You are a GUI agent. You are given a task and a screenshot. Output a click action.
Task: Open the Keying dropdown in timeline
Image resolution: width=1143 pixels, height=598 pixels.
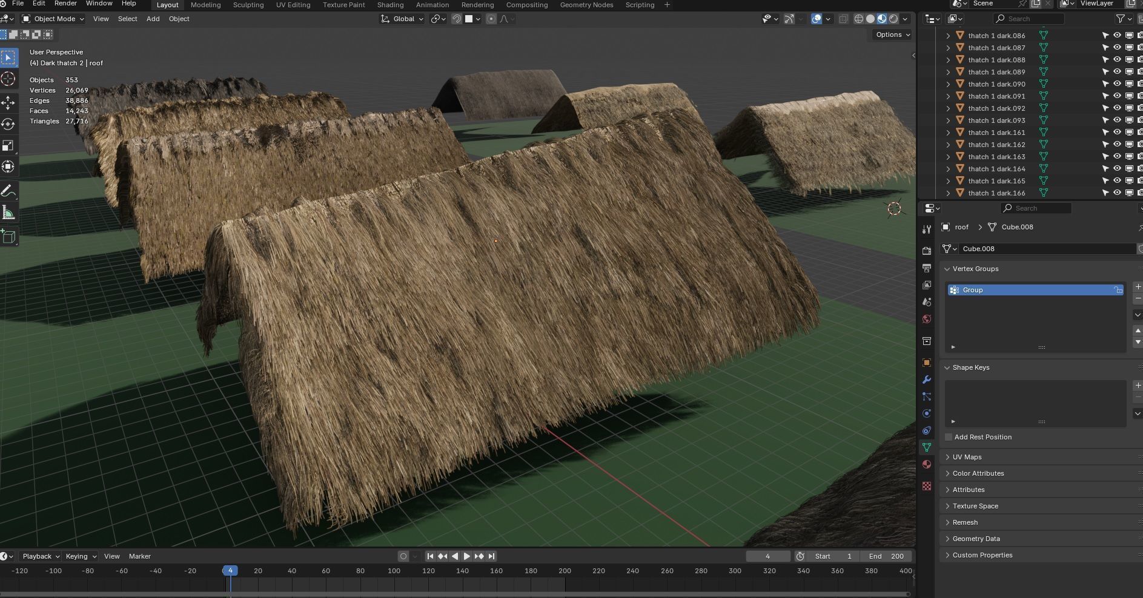point(80,556)
